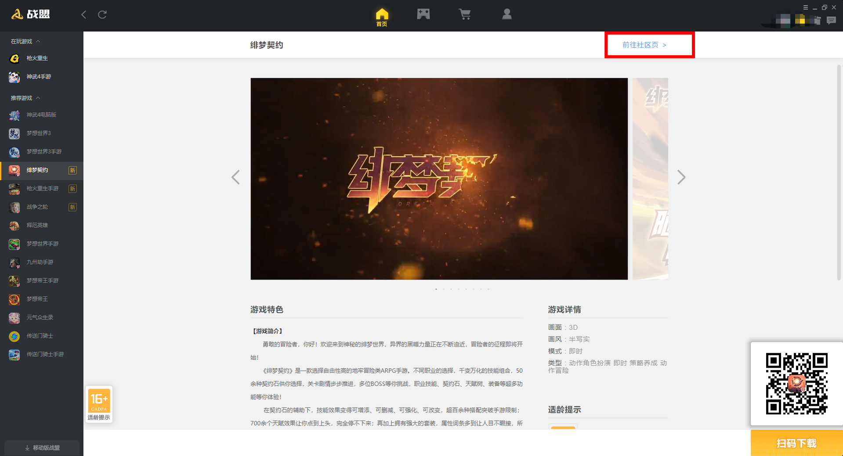843x456 pixels.
Task: Select 梦想世界3 from recommended games
Action: (x=39, y=133)
